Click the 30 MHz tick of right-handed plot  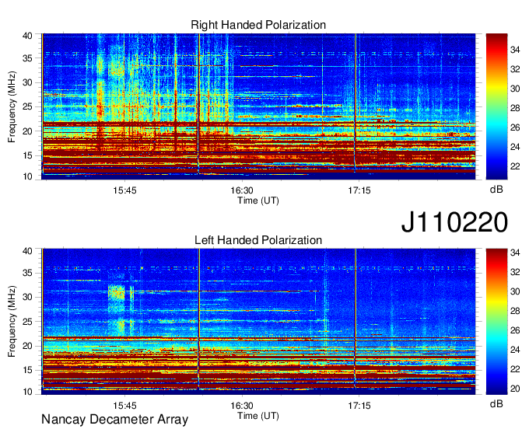click(27, 82)
